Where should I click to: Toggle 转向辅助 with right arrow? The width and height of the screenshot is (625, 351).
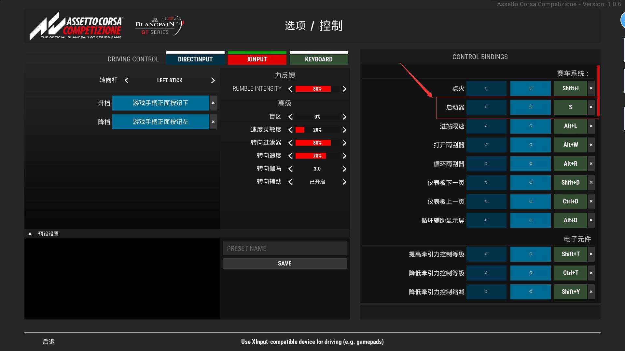point(344,182)
